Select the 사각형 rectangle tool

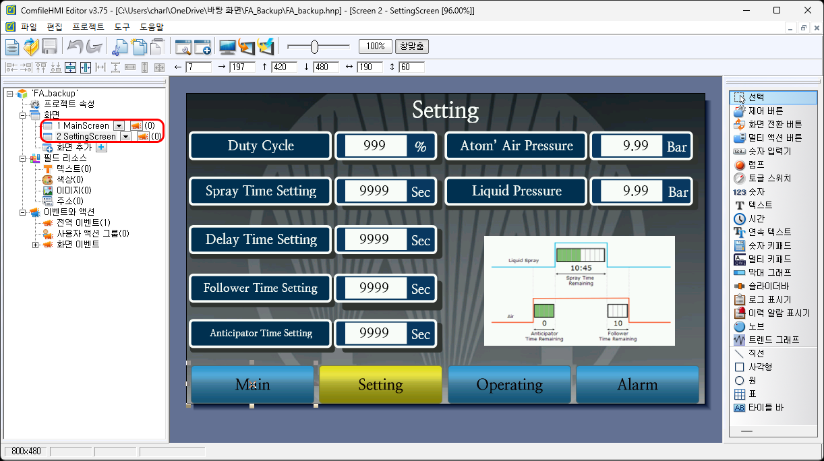[773, 367]
